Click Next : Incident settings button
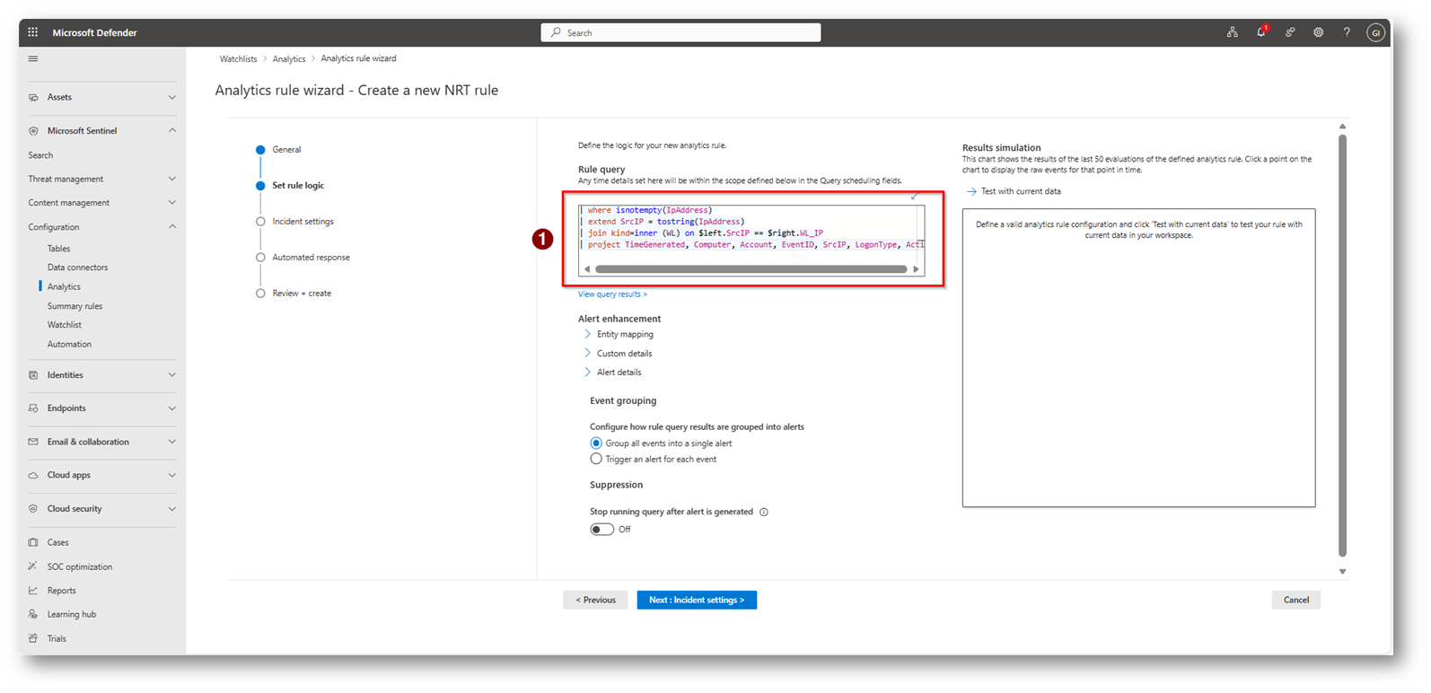The image size is (1431, 693). pos(697,600)
